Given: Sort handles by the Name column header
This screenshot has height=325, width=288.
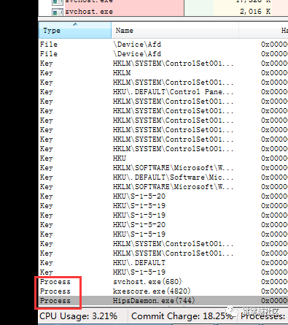Looking at the screenshot, I should pos(175,30).
